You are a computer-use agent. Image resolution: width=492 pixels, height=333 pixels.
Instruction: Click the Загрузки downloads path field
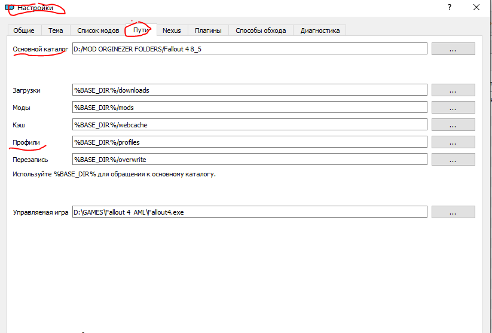click(249, 90)
